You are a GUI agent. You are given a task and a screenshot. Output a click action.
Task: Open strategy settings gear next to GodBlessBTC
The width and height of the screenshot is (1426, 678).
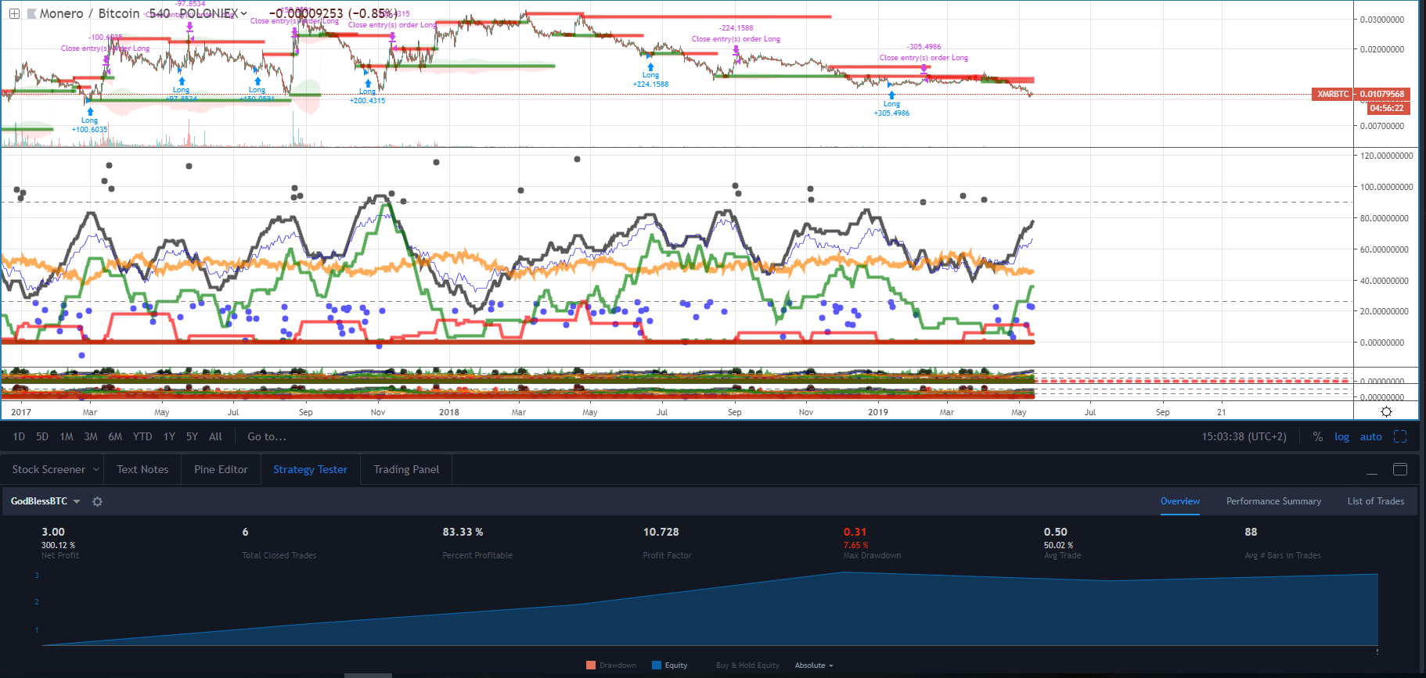[x=97, y=501]
